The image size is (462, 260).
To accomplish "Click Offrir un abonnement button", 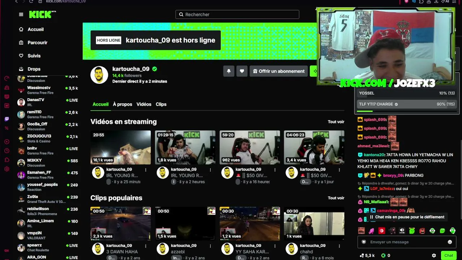I will [279, 71].
